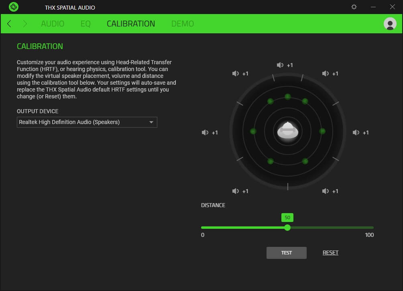Open the DEMO tab
The height and width of the screenshot is (291, 403).
coord(183,24)
